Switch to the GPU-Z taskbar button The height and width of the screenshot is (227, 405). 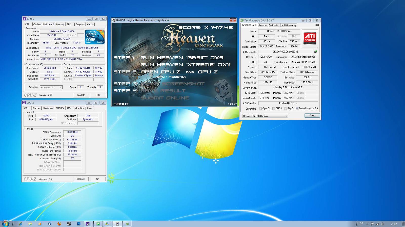(x=127, y=224)
